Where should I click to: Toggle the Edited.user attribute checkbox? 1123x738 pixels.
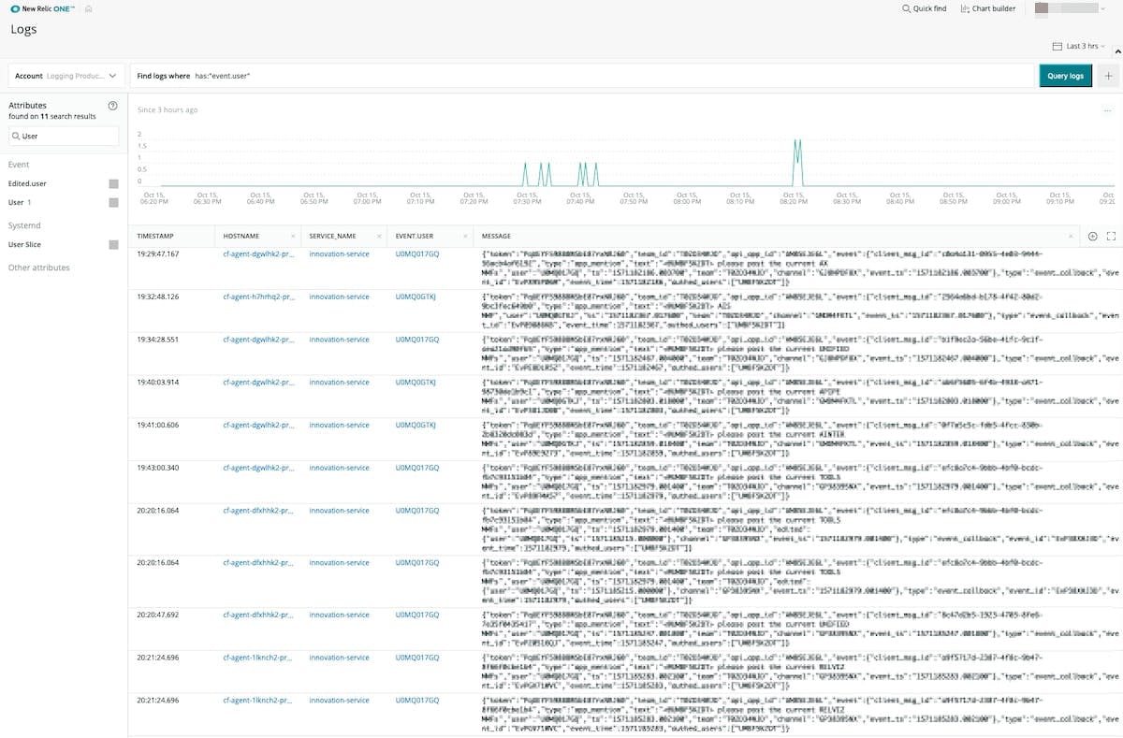[114, 183]
